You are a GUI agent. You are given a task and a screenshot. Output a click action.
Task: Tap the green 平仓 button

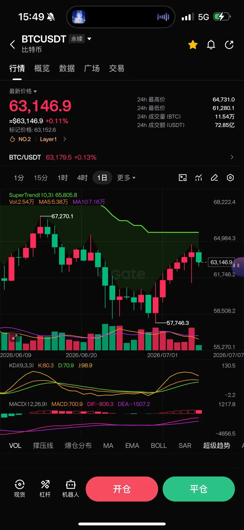[x=199, y=489]
